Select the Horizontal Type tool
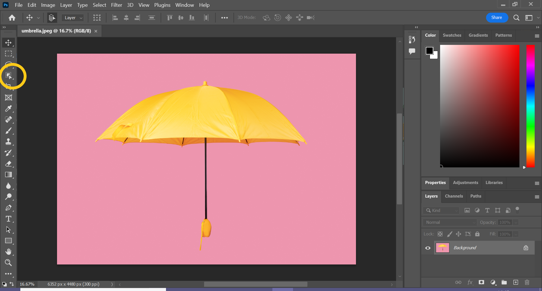Screen dimensions: 542x291 [8, 219]
